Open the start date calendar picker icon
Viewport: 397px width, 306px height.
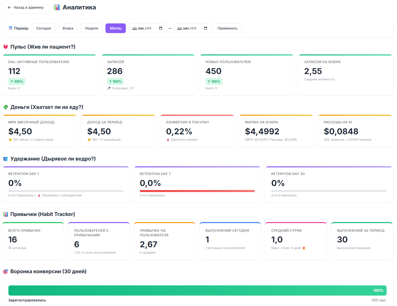click(x=161, y=28)
